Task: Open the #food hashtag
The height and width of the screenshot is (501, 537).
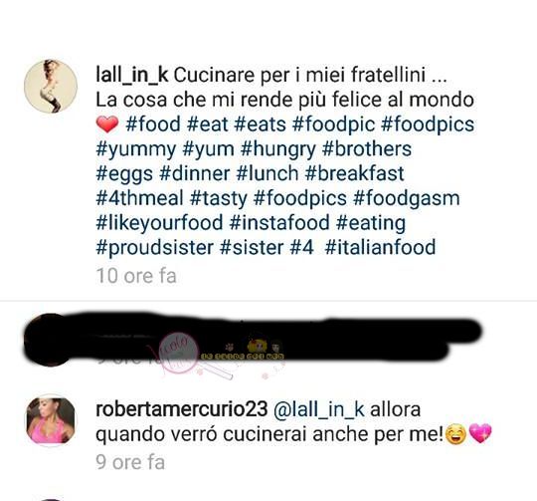Action: tap(153, 124)
